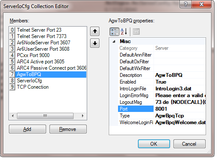220x163 pixels.
Task: Click the horizontal scrollbar thumb in Members
Action: point(45,116)
